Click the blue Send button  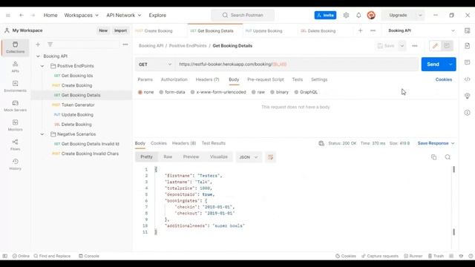[433, 65]
